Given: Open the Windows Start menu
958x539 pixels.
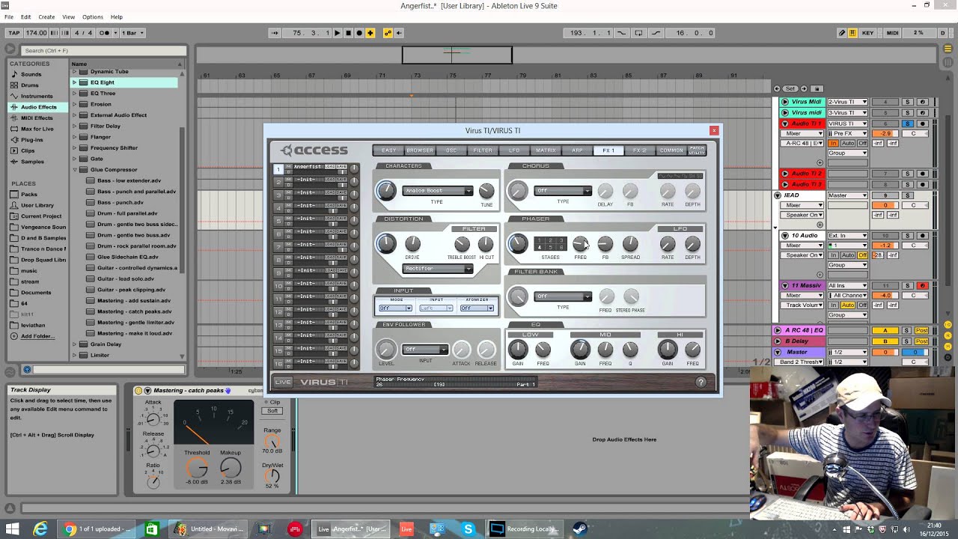Looking at the screenshot, I should pyautogui.click(x=12, y=529).
